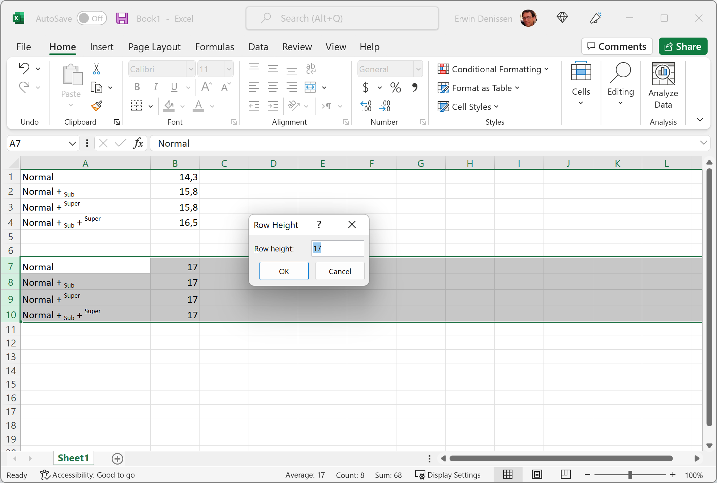717x483 pixels.
Task: Click the Save floppy disk icon
Action: pos(122,18)
